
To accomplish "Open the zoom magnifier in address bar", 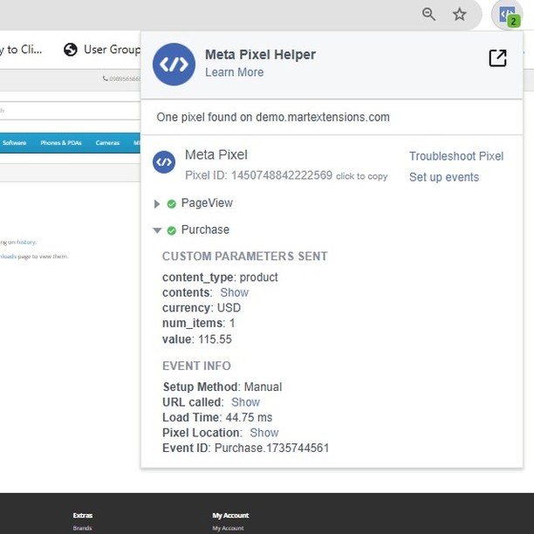I will tap(428, 14).
